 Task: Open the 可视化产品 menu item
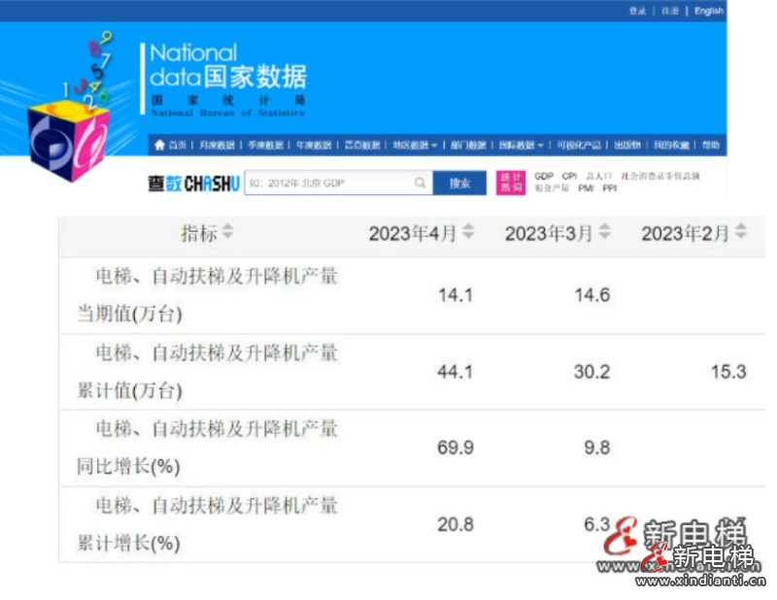(x=579, y=146)
